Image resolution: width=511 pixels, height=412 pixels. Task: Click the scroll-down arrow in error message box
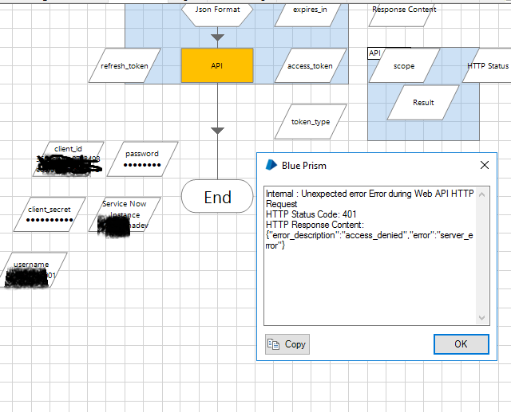pyautogui.click(x=482, y=318)
